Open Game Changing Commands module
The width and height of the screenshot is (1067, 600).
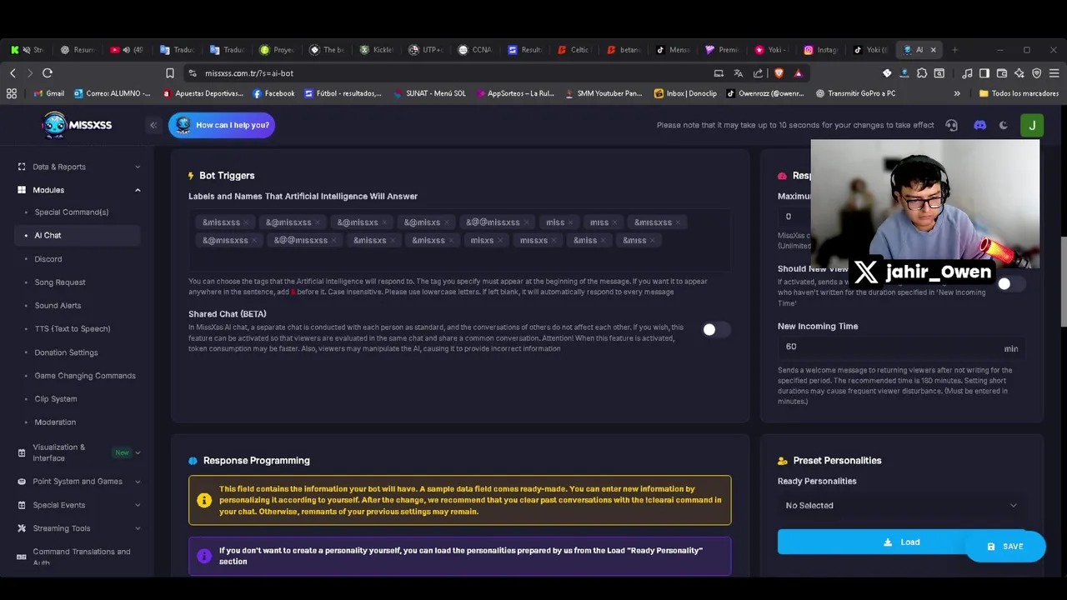[85, 376]
